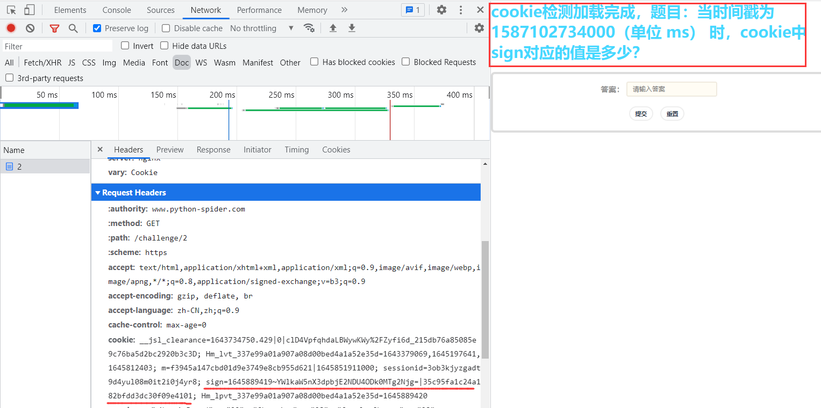The height and width of the screenshot is (408, 821).
Task: Show more DevTools tabs chevron
Action: [x=344, y=10]
